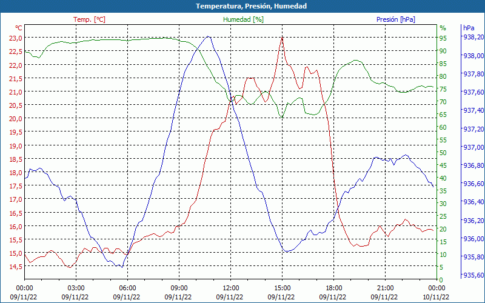Image resolution: width=485 pixels, height=303 pixels.
Task: Click the 23,0 temperature axis value
Action: click(x=16, y=38)
